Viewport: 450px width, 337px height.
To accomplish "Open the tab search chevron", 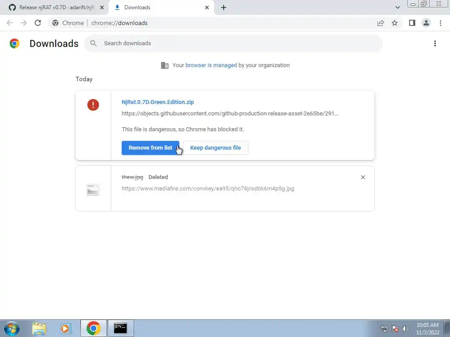I will click(x=397, y=7).
